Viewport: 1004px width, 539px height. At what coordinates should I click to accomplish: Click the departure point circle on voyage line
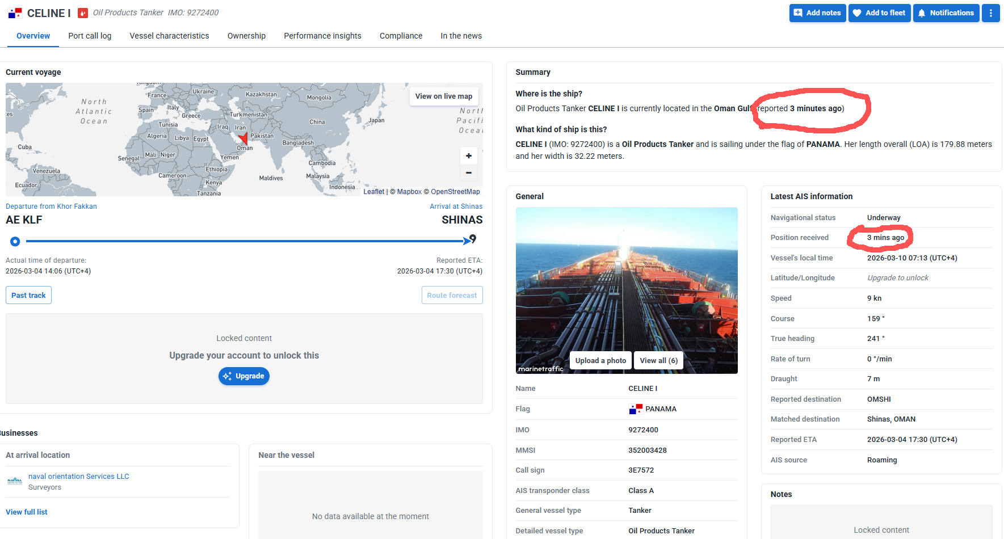coord(15,242)
